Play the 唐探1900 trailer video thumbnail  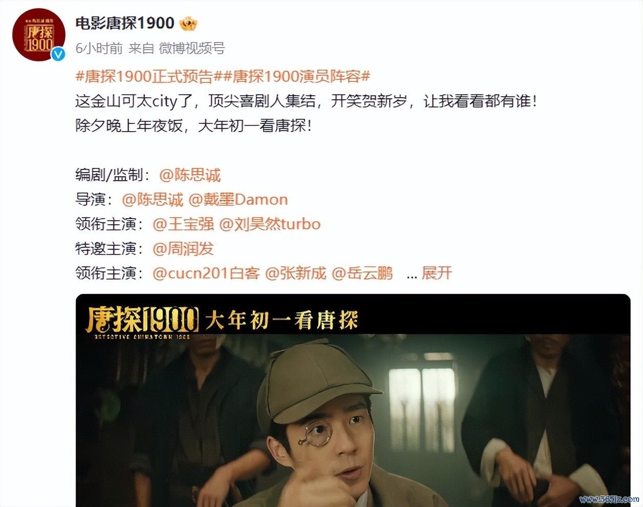click(353, 400)
